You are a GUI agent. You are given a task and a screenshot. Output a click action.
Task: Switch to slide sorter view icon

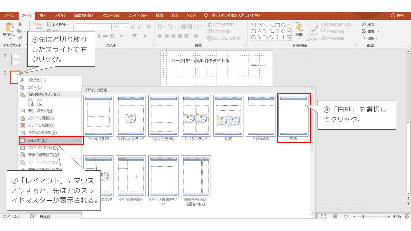pyautogui.click(x=324, y=217)
